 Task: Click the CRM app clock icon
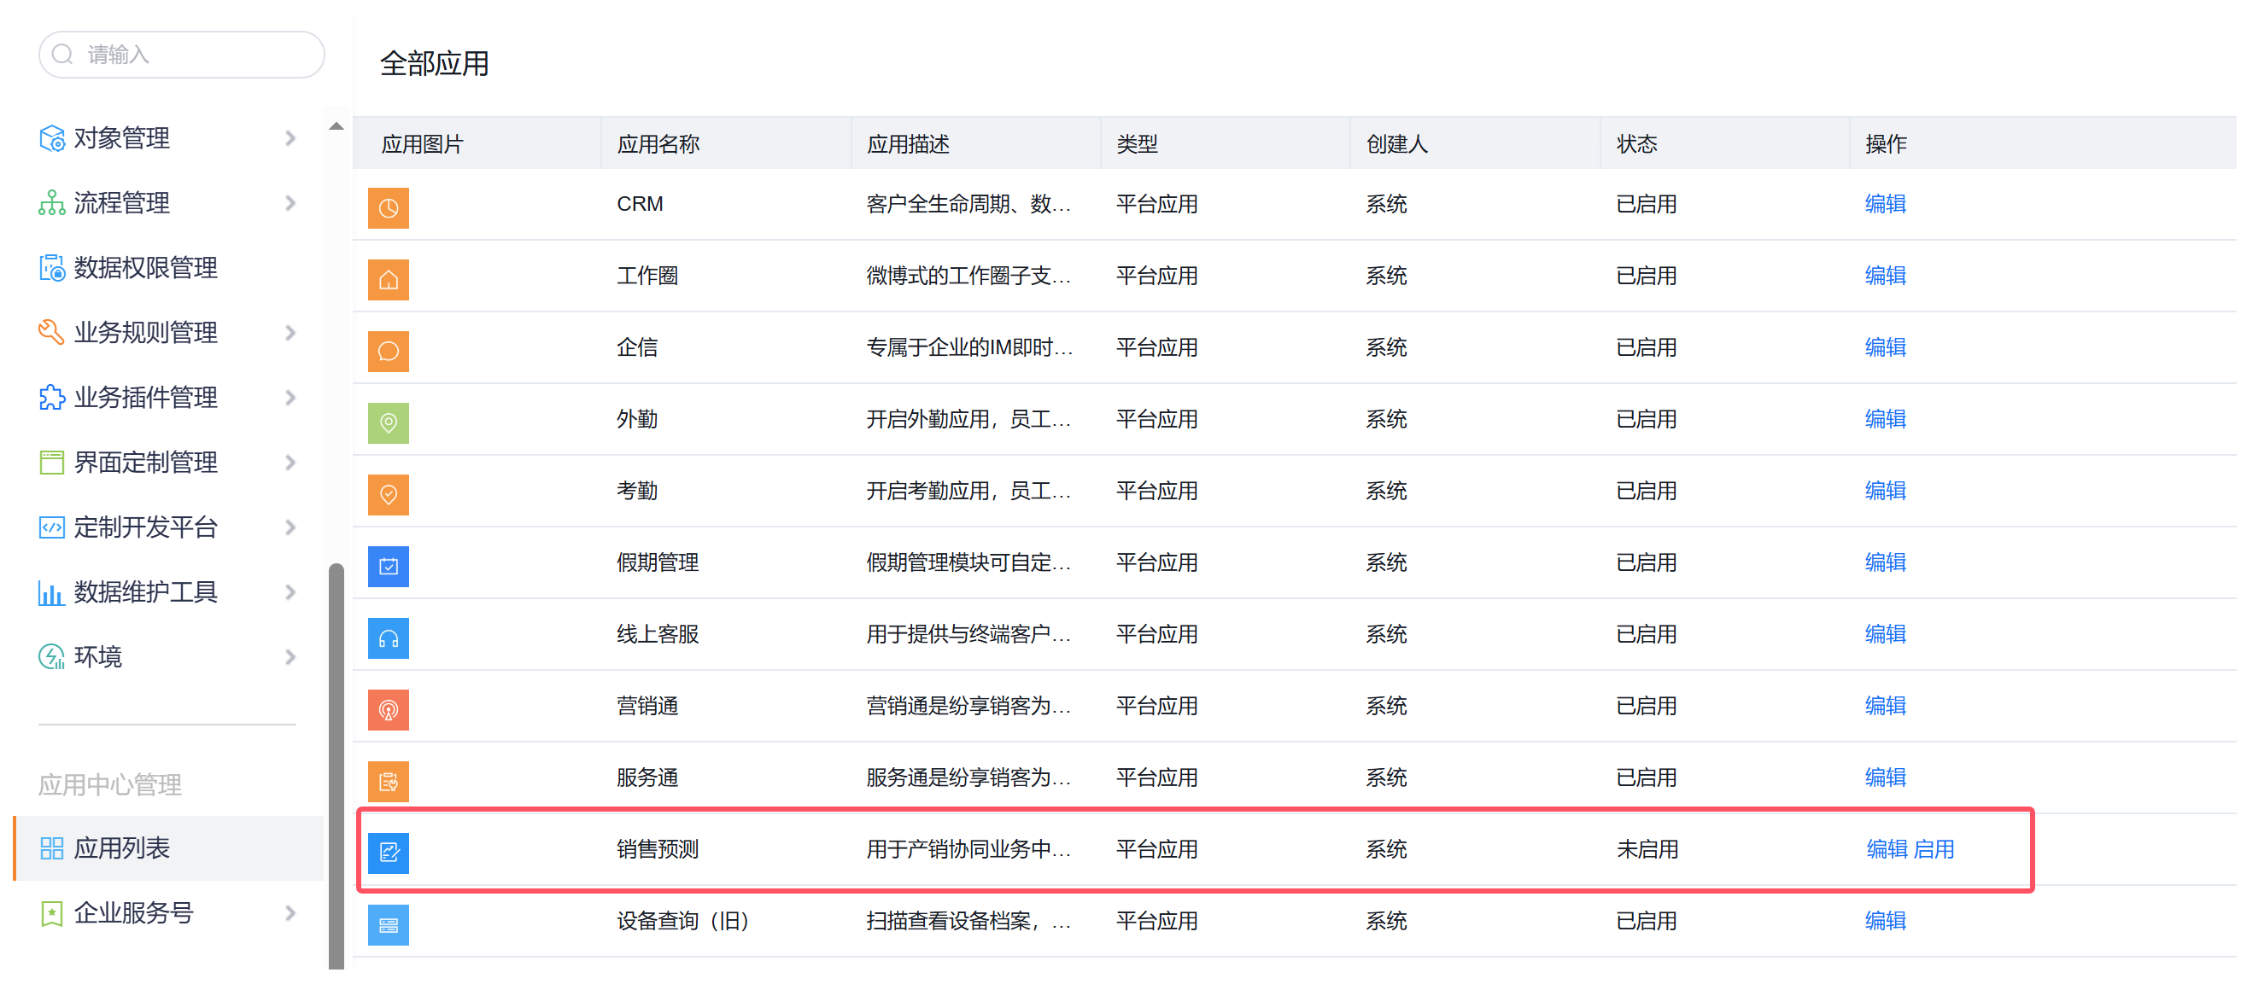click(x=388, y=207)
